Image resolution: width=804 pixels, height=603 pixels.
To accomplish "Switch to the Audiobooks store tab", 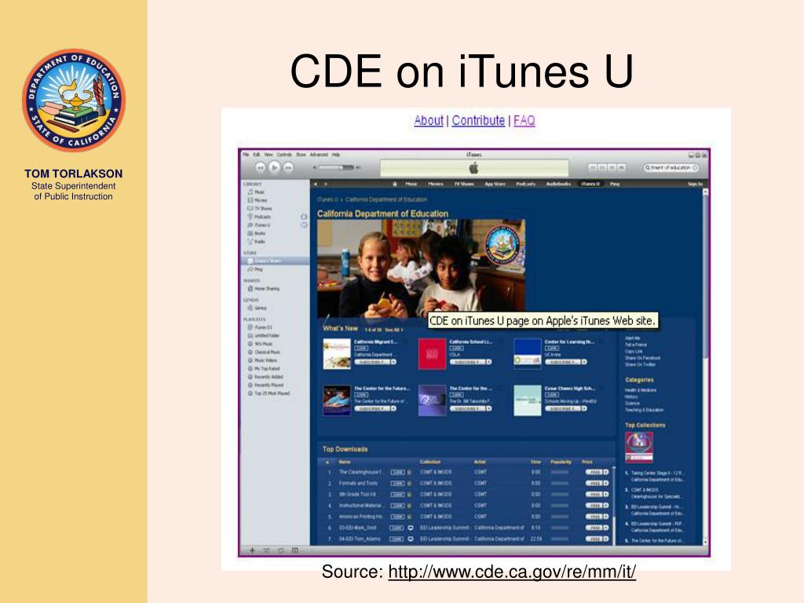I will coord(558,184).
